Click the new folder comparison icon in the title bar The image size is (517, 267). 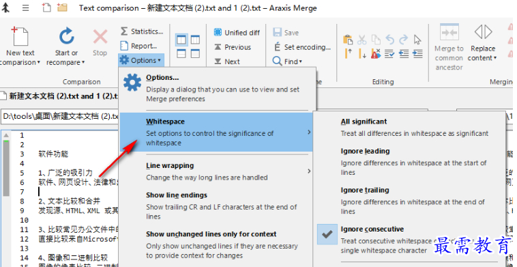(62, 8)
